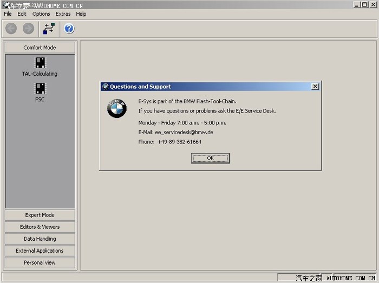Expand the Personal view section
This screenshot has width=379, height=283.
point(40,262)
